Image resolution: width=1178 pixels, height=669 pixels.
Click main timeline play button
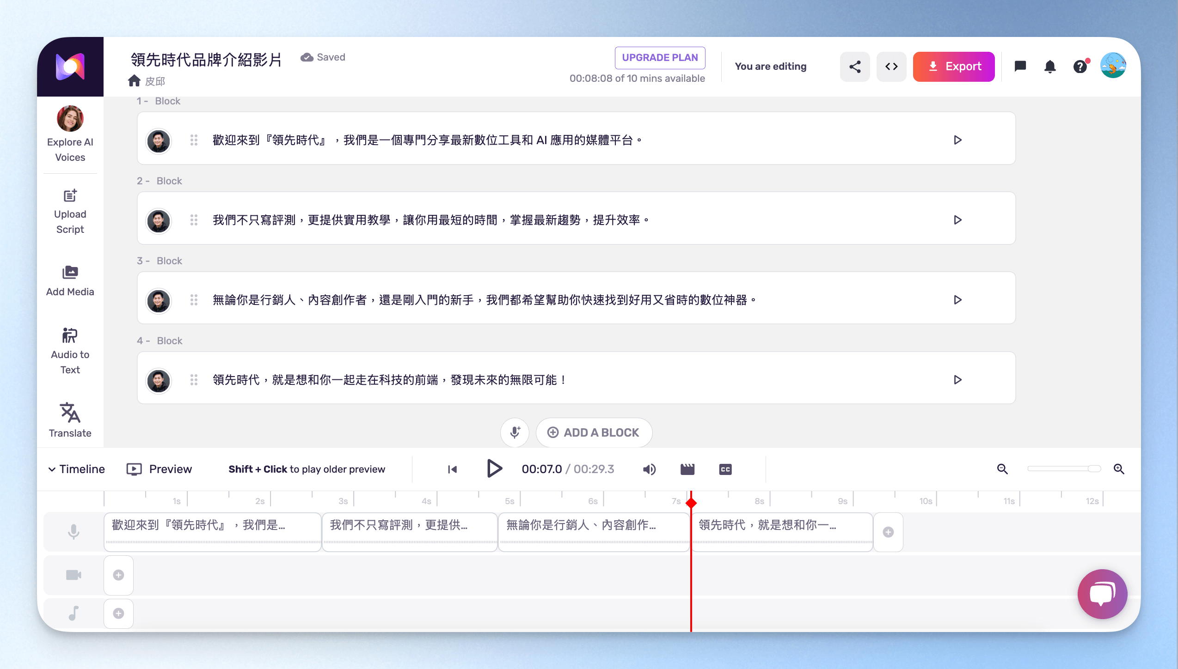click(494, 468)
